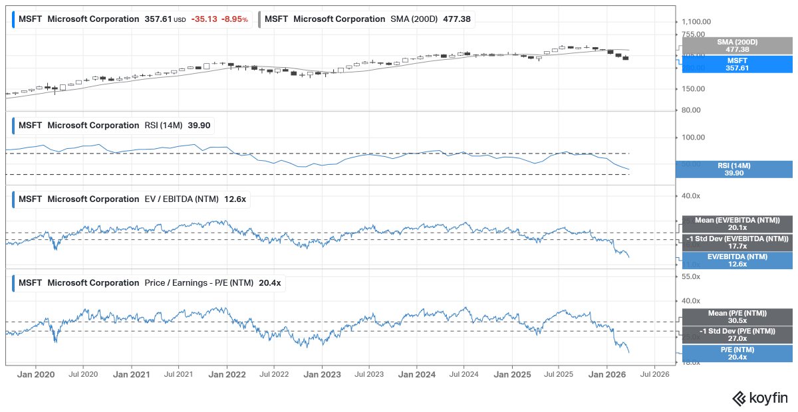Click the Mean (EV/EBITDA (NTM)) 20.1x tag
This screenshot has width=798, height=412.
click(x=737, y=223)
